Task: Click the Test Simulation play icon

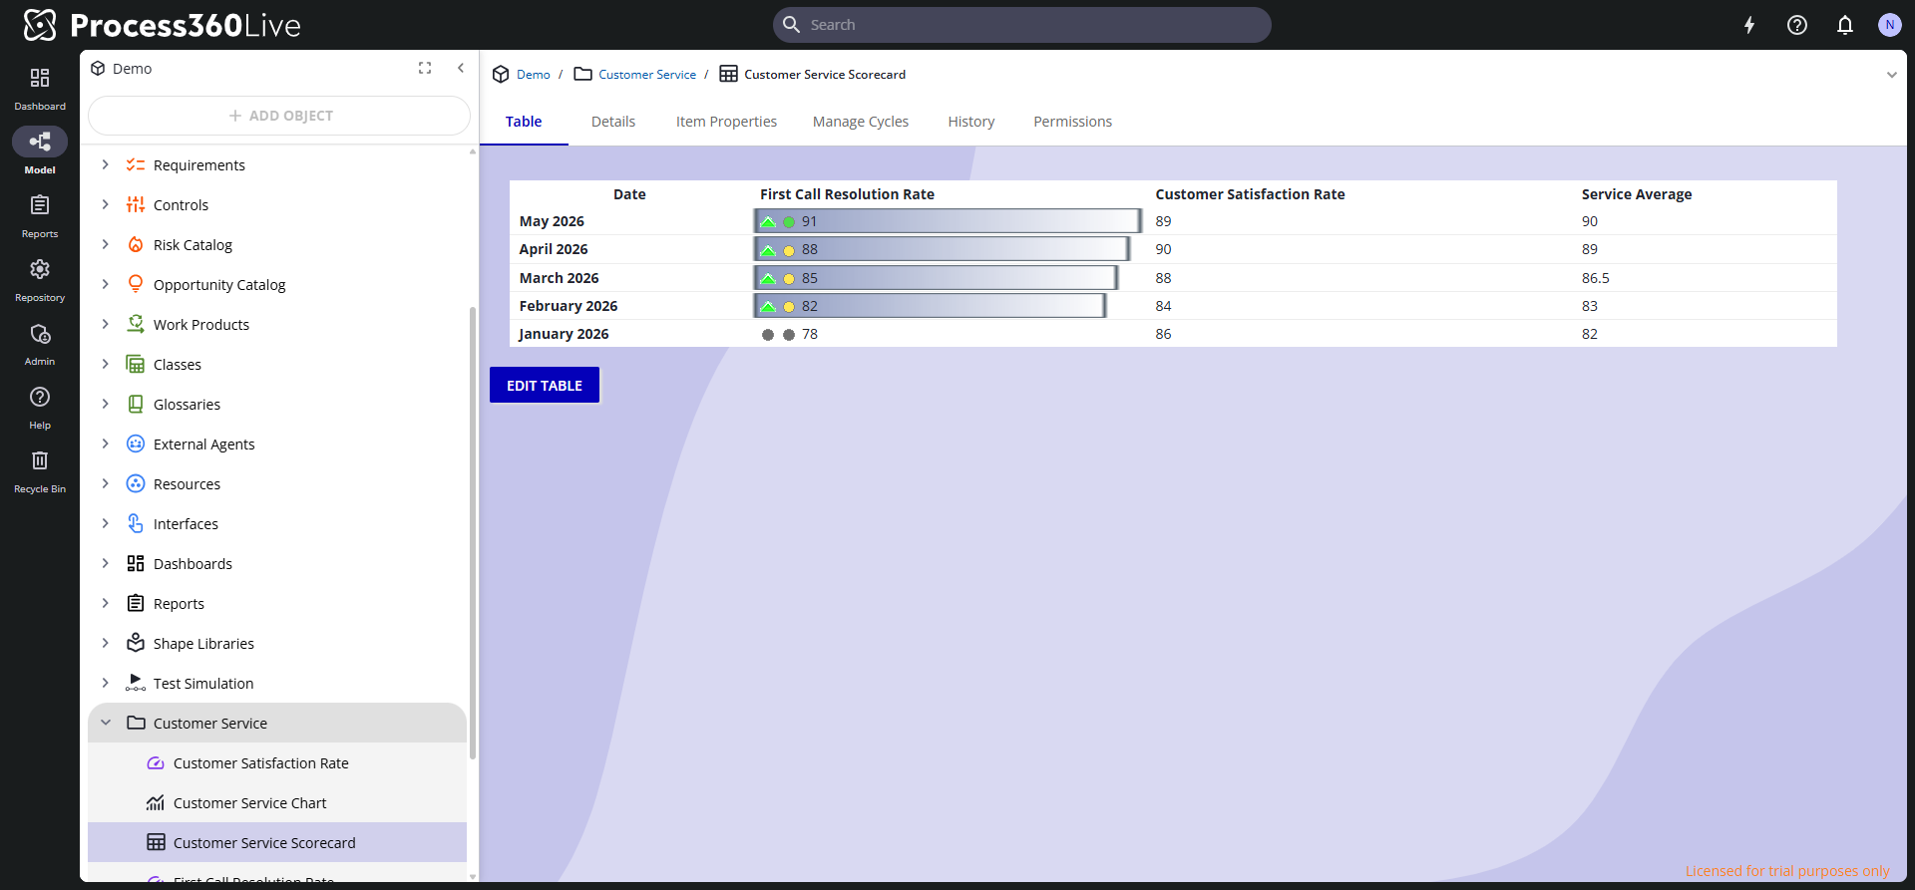Action: (x=136, y=683)
